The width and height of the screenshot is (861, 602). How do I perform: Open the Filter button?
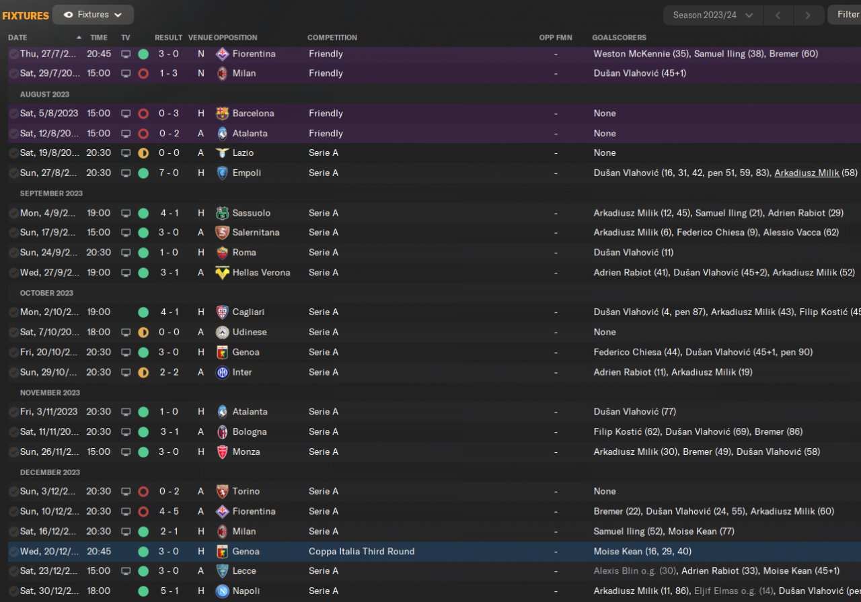(x=848, y=15)
